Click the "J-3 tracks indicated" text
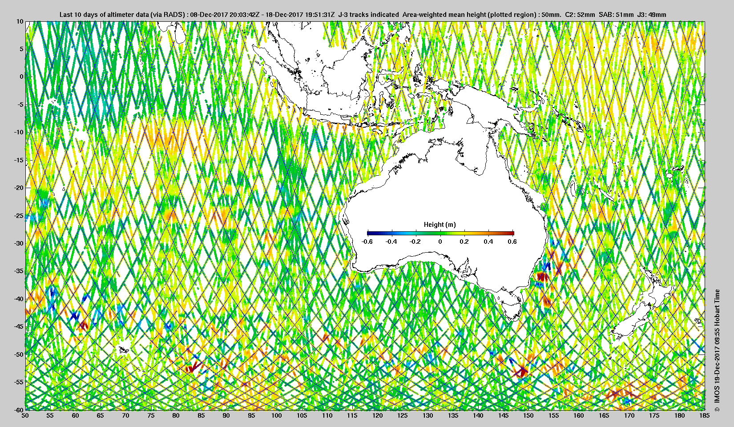This screenshot has width=734, height=427. point(369,15)
